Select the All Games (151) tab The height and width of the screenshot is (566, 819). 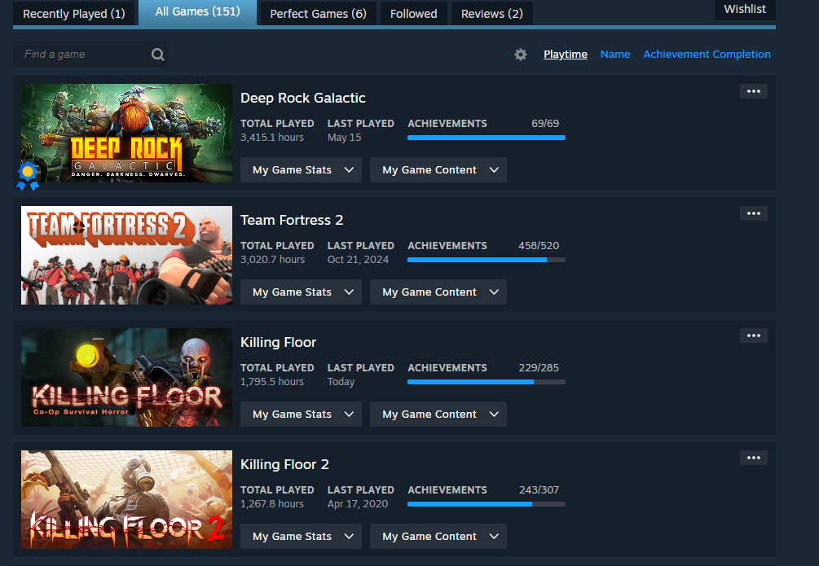pyautogui.click(x=197, y=11)
